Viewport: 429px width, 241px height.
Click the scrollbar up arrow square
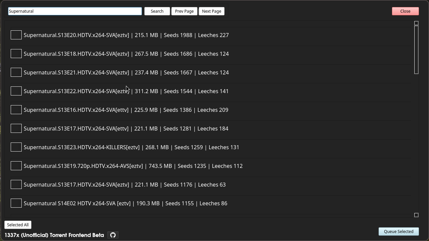point(416,23)
